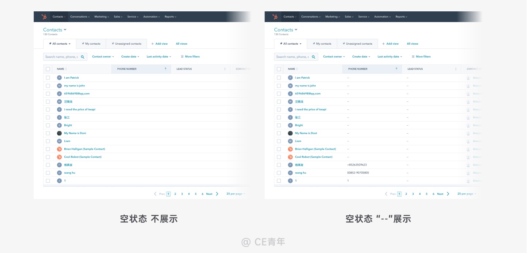Viewport: 527px width, 253px height.
Task: Check the my name is john row, right screenshot
Action: tap(279, 86)
